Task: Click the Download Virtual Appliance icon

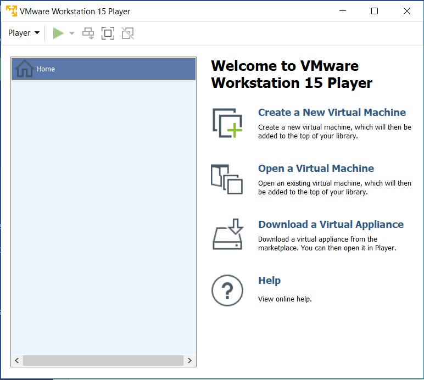Action: [227, 234]
